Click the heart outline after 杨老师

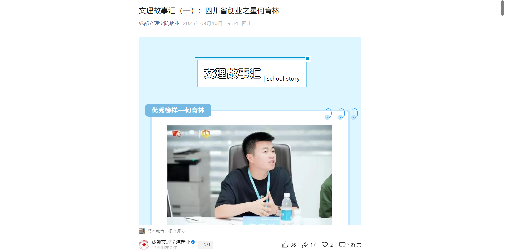(x=184, y=231)
